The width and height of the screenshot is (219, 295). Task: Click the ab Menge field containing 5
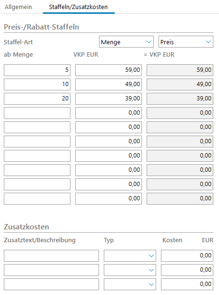pyautogui.click(x=37, y=70)
